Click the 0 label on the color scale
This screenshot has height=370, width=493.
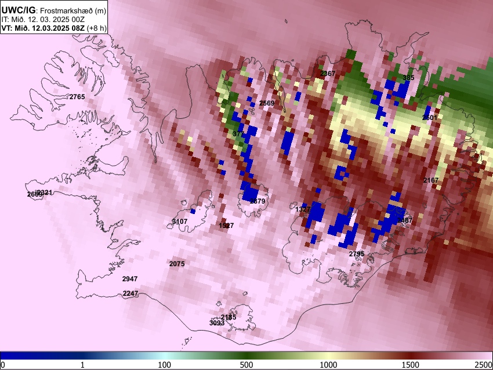click(x=3, y=365)
